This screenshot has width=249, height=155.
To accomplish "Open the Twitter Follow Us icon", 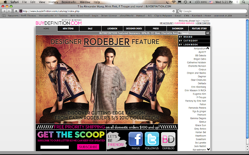I will pos(152,139).
